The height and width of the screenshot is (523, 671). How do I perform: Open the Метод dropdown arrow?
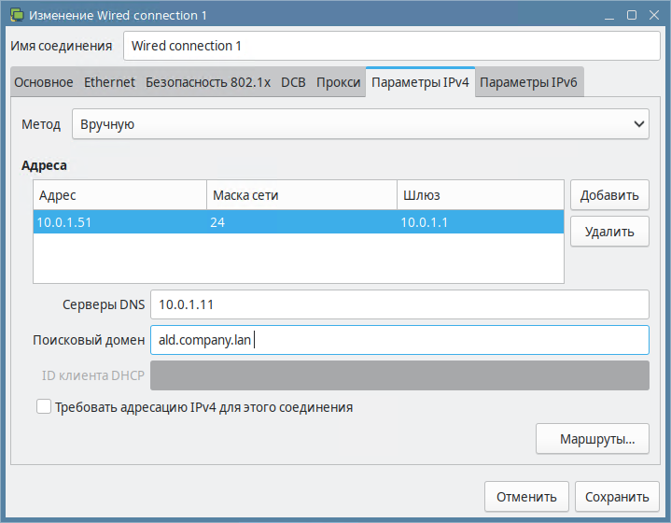coord(639,124)
